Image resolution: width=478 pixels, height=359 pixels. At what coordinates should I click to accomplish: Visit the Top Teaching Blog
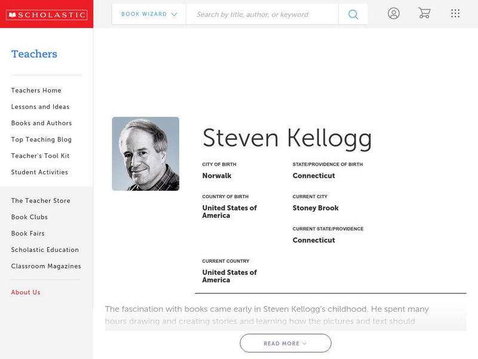click(x=41, y=139)
